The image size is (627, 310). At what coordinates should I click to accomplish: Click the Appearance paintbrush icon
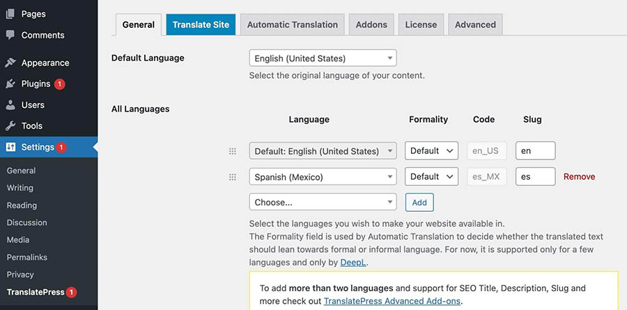tap(10, 63)
